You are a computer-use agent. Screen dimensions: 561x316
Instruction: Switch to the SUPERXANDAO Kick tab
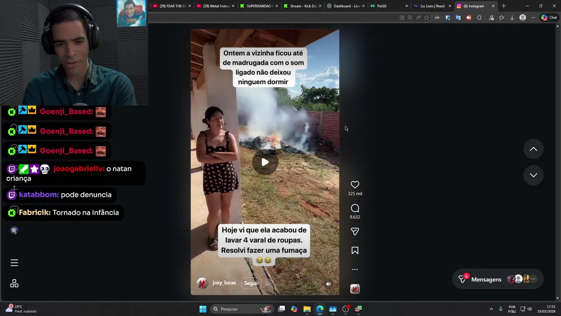[x=259, y=6]
